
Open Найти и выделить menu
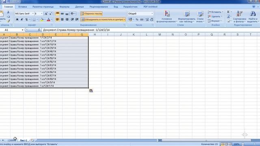(x=253, y=17)
